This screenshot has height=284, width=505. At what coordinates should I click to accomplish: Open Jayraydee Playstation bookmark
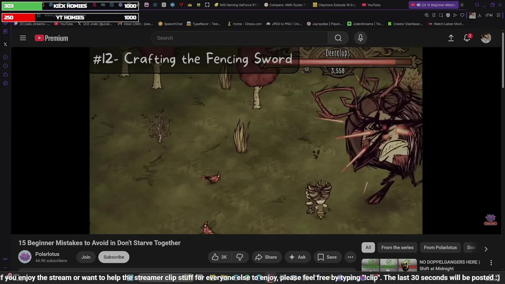325,24
